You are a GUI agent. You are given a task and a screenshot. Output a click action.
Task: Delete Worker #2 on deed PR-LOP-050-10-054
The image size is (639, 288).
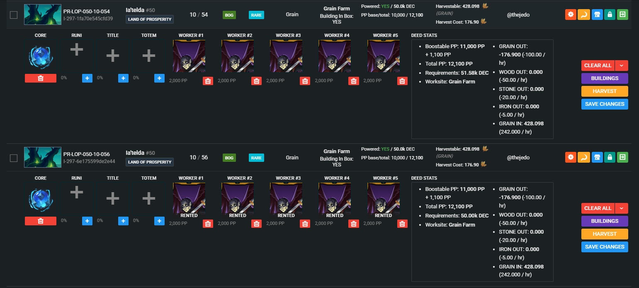click(256, 81)
